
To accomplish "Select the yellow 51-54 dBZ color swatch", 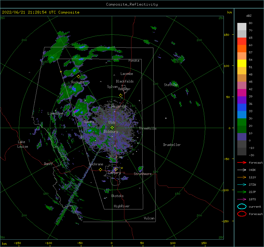I will pyautogui.click(x=242, y=63).
